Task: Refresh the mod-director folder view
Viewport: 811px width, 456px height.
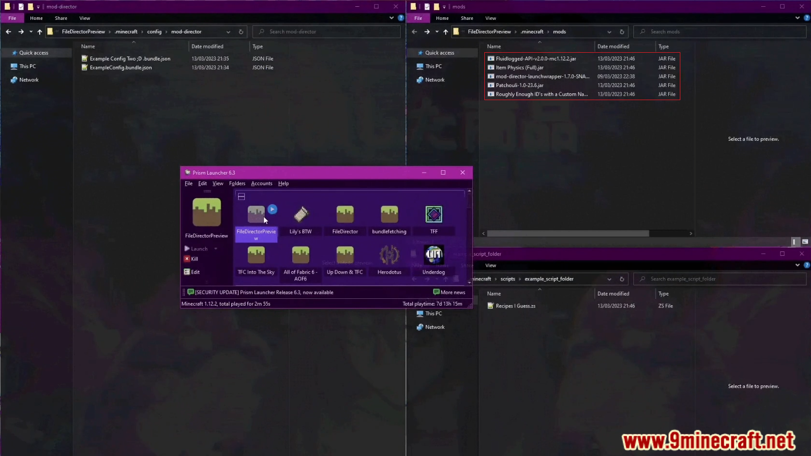Action: [241, 31]
